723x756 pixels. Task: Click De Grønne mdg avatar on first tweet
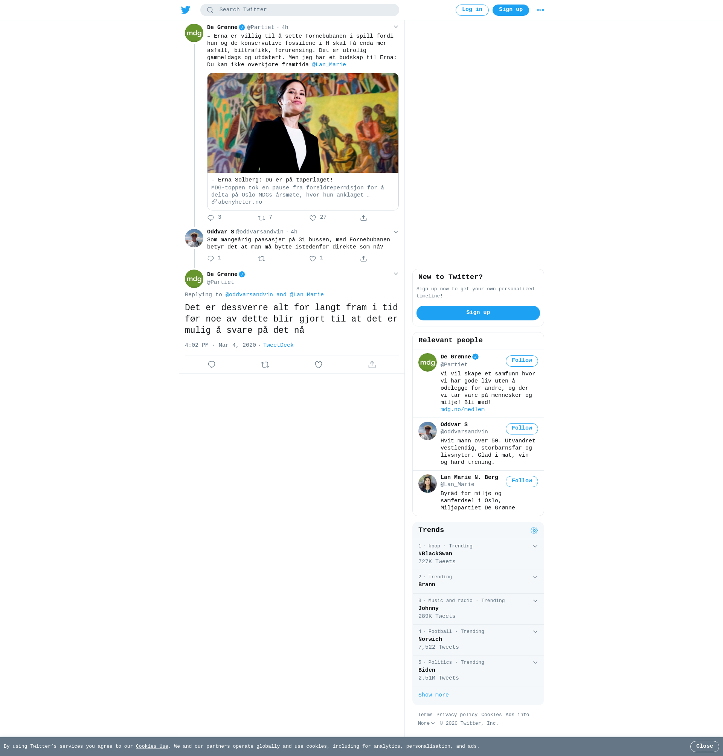click(194, 33)
